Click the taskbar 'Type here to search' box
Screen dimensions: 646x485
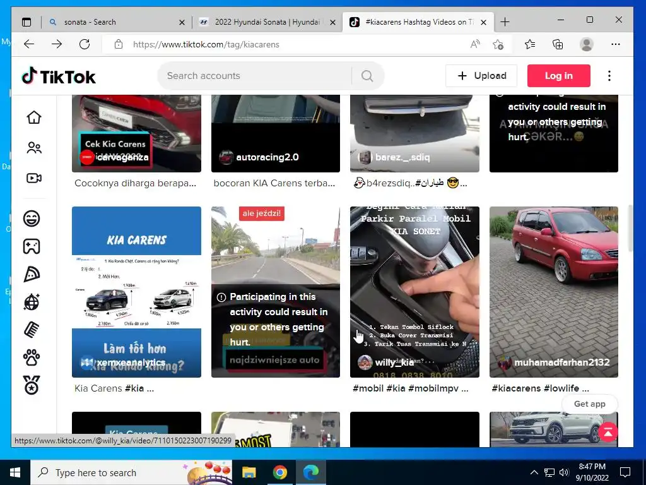click(x=131, y=472)
